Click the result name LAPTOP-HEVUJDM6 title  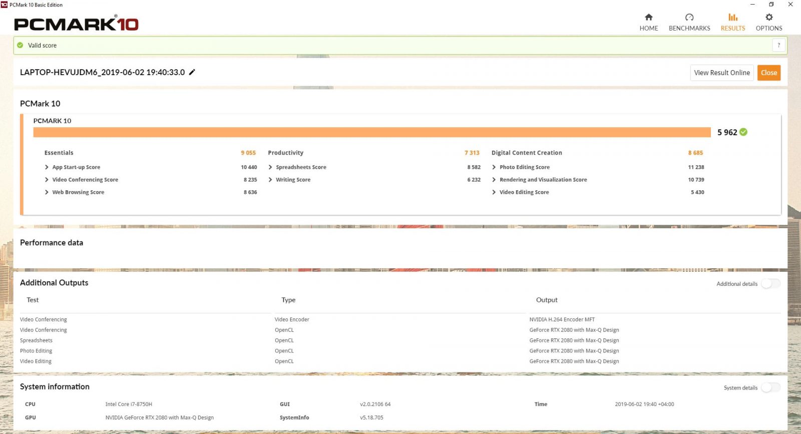[102, 72]
